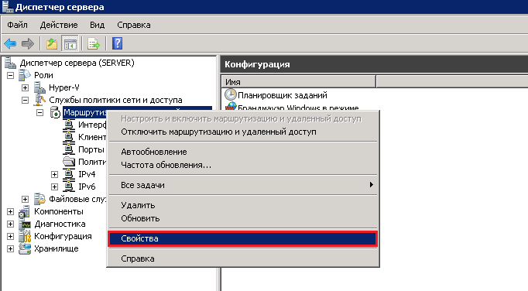
Task: Collapse the Маршрутизация tree node
Action: click(x=39, y=112)
